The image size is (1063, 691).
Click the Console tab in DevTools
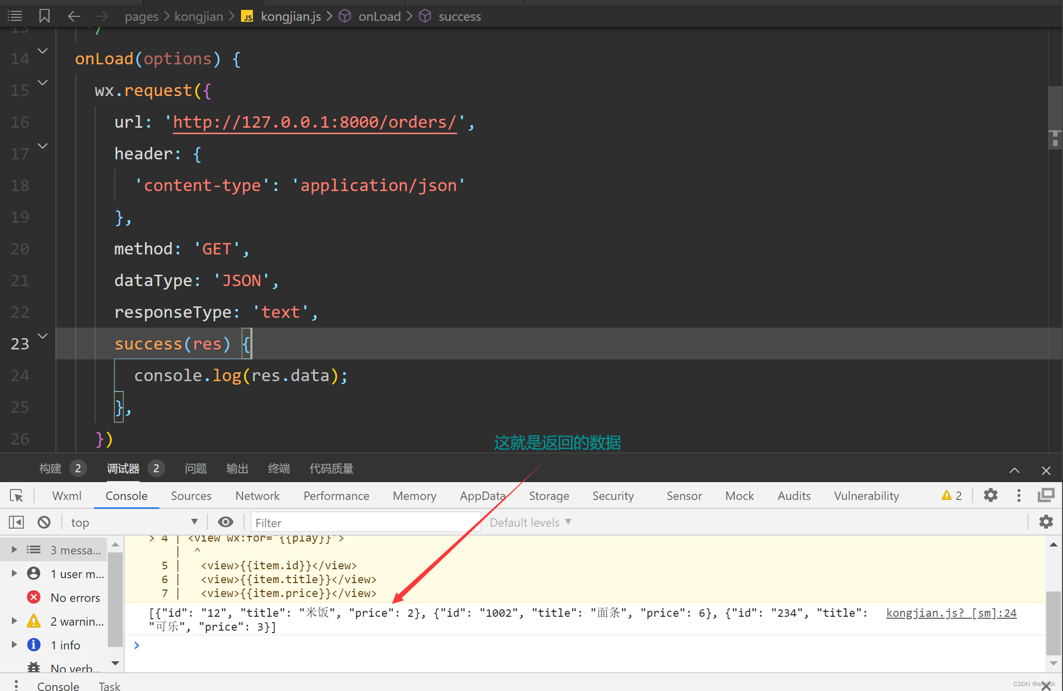pos(126,496)
